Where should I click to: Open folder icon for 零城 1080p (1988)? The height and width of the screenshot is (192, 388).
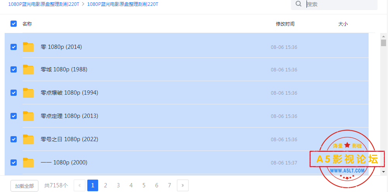[x=28, y=69]
